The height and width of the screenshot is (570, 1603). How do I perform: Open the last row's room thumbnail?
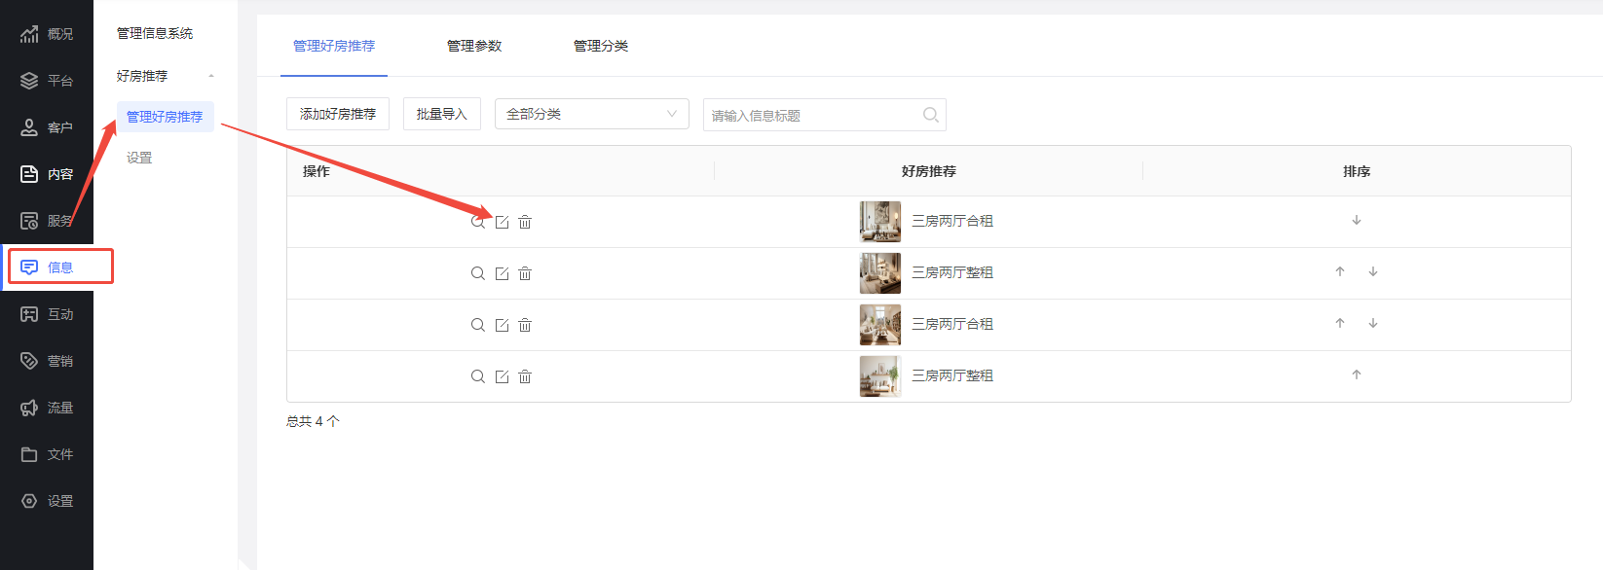point(880,376)
